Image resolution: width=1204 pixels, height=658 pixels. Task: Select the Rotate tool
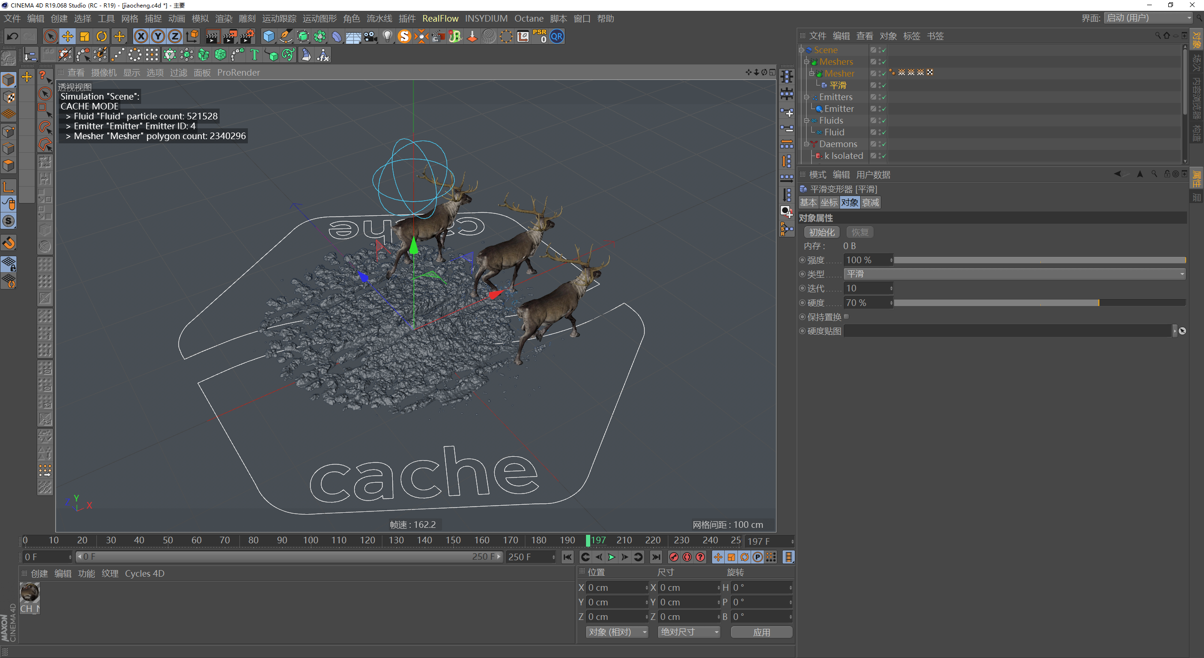(102, 36)
